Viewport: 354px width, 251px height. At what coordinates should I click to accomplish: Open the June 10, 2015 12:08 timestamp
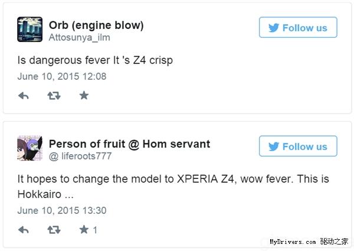61,76
